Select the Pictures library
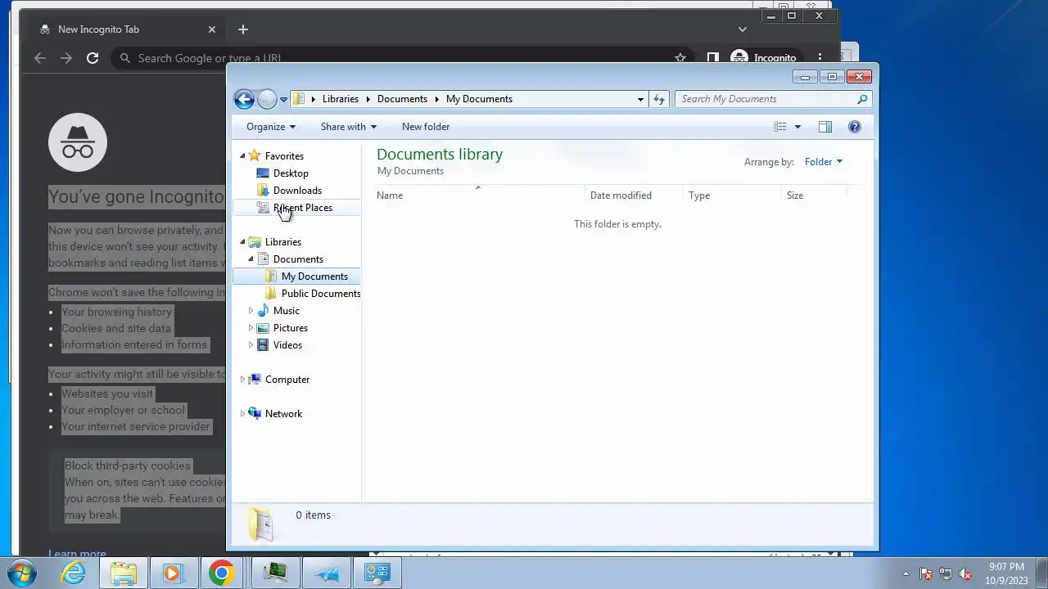This screenshot has width=1048, height=589. [x=291, y=328]
